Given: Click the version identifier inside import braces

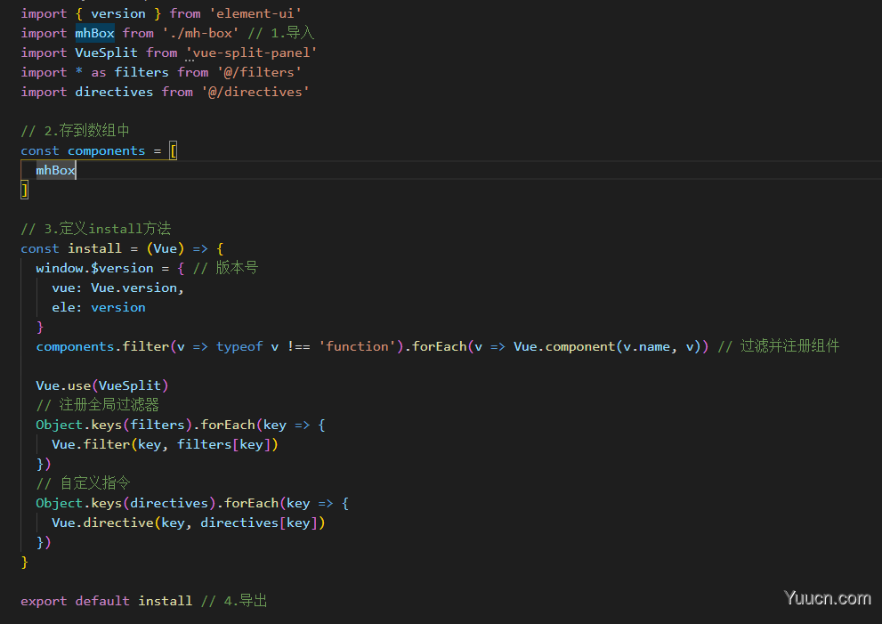Looking at the screenshot, I should tap(118, 13).
